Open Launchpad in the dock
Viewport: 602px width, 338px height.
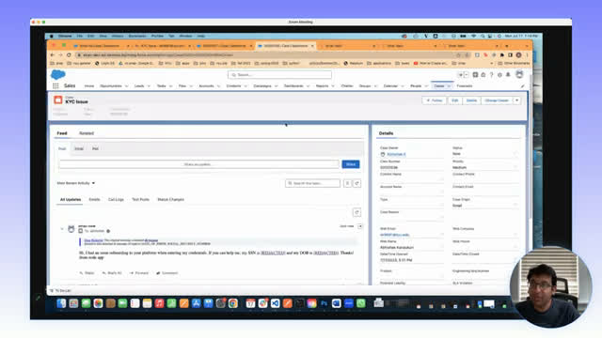tap(73, 303)
